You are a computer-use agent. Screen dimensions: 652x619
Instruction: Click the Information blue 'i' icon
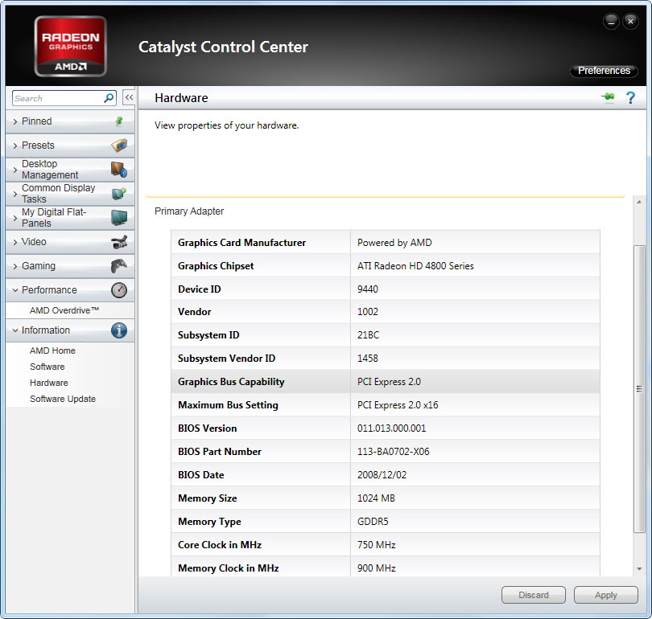pyautogui.click(x=118, y=330)
